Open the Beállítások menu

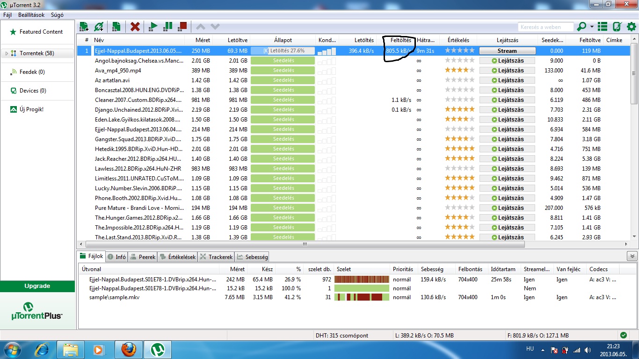click(31, 15)
